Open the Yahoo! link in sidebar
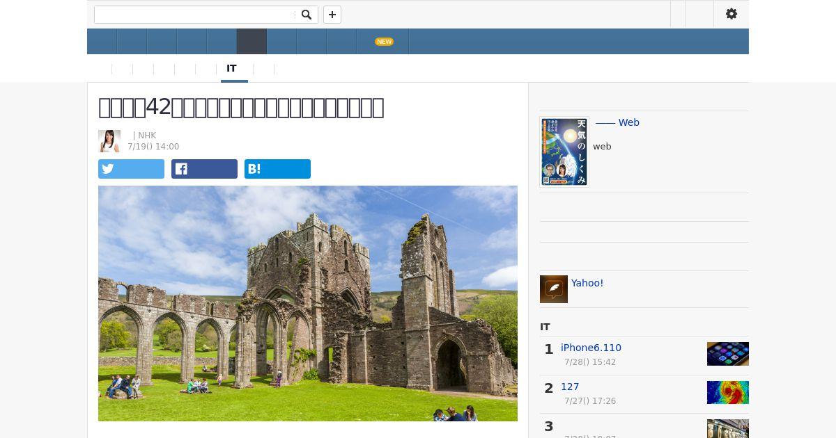Screen dimensions: 836x438 point(587,283)
